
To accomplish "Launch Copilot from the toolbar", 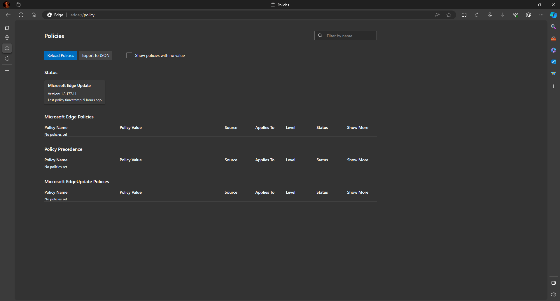I will point(553,15).
